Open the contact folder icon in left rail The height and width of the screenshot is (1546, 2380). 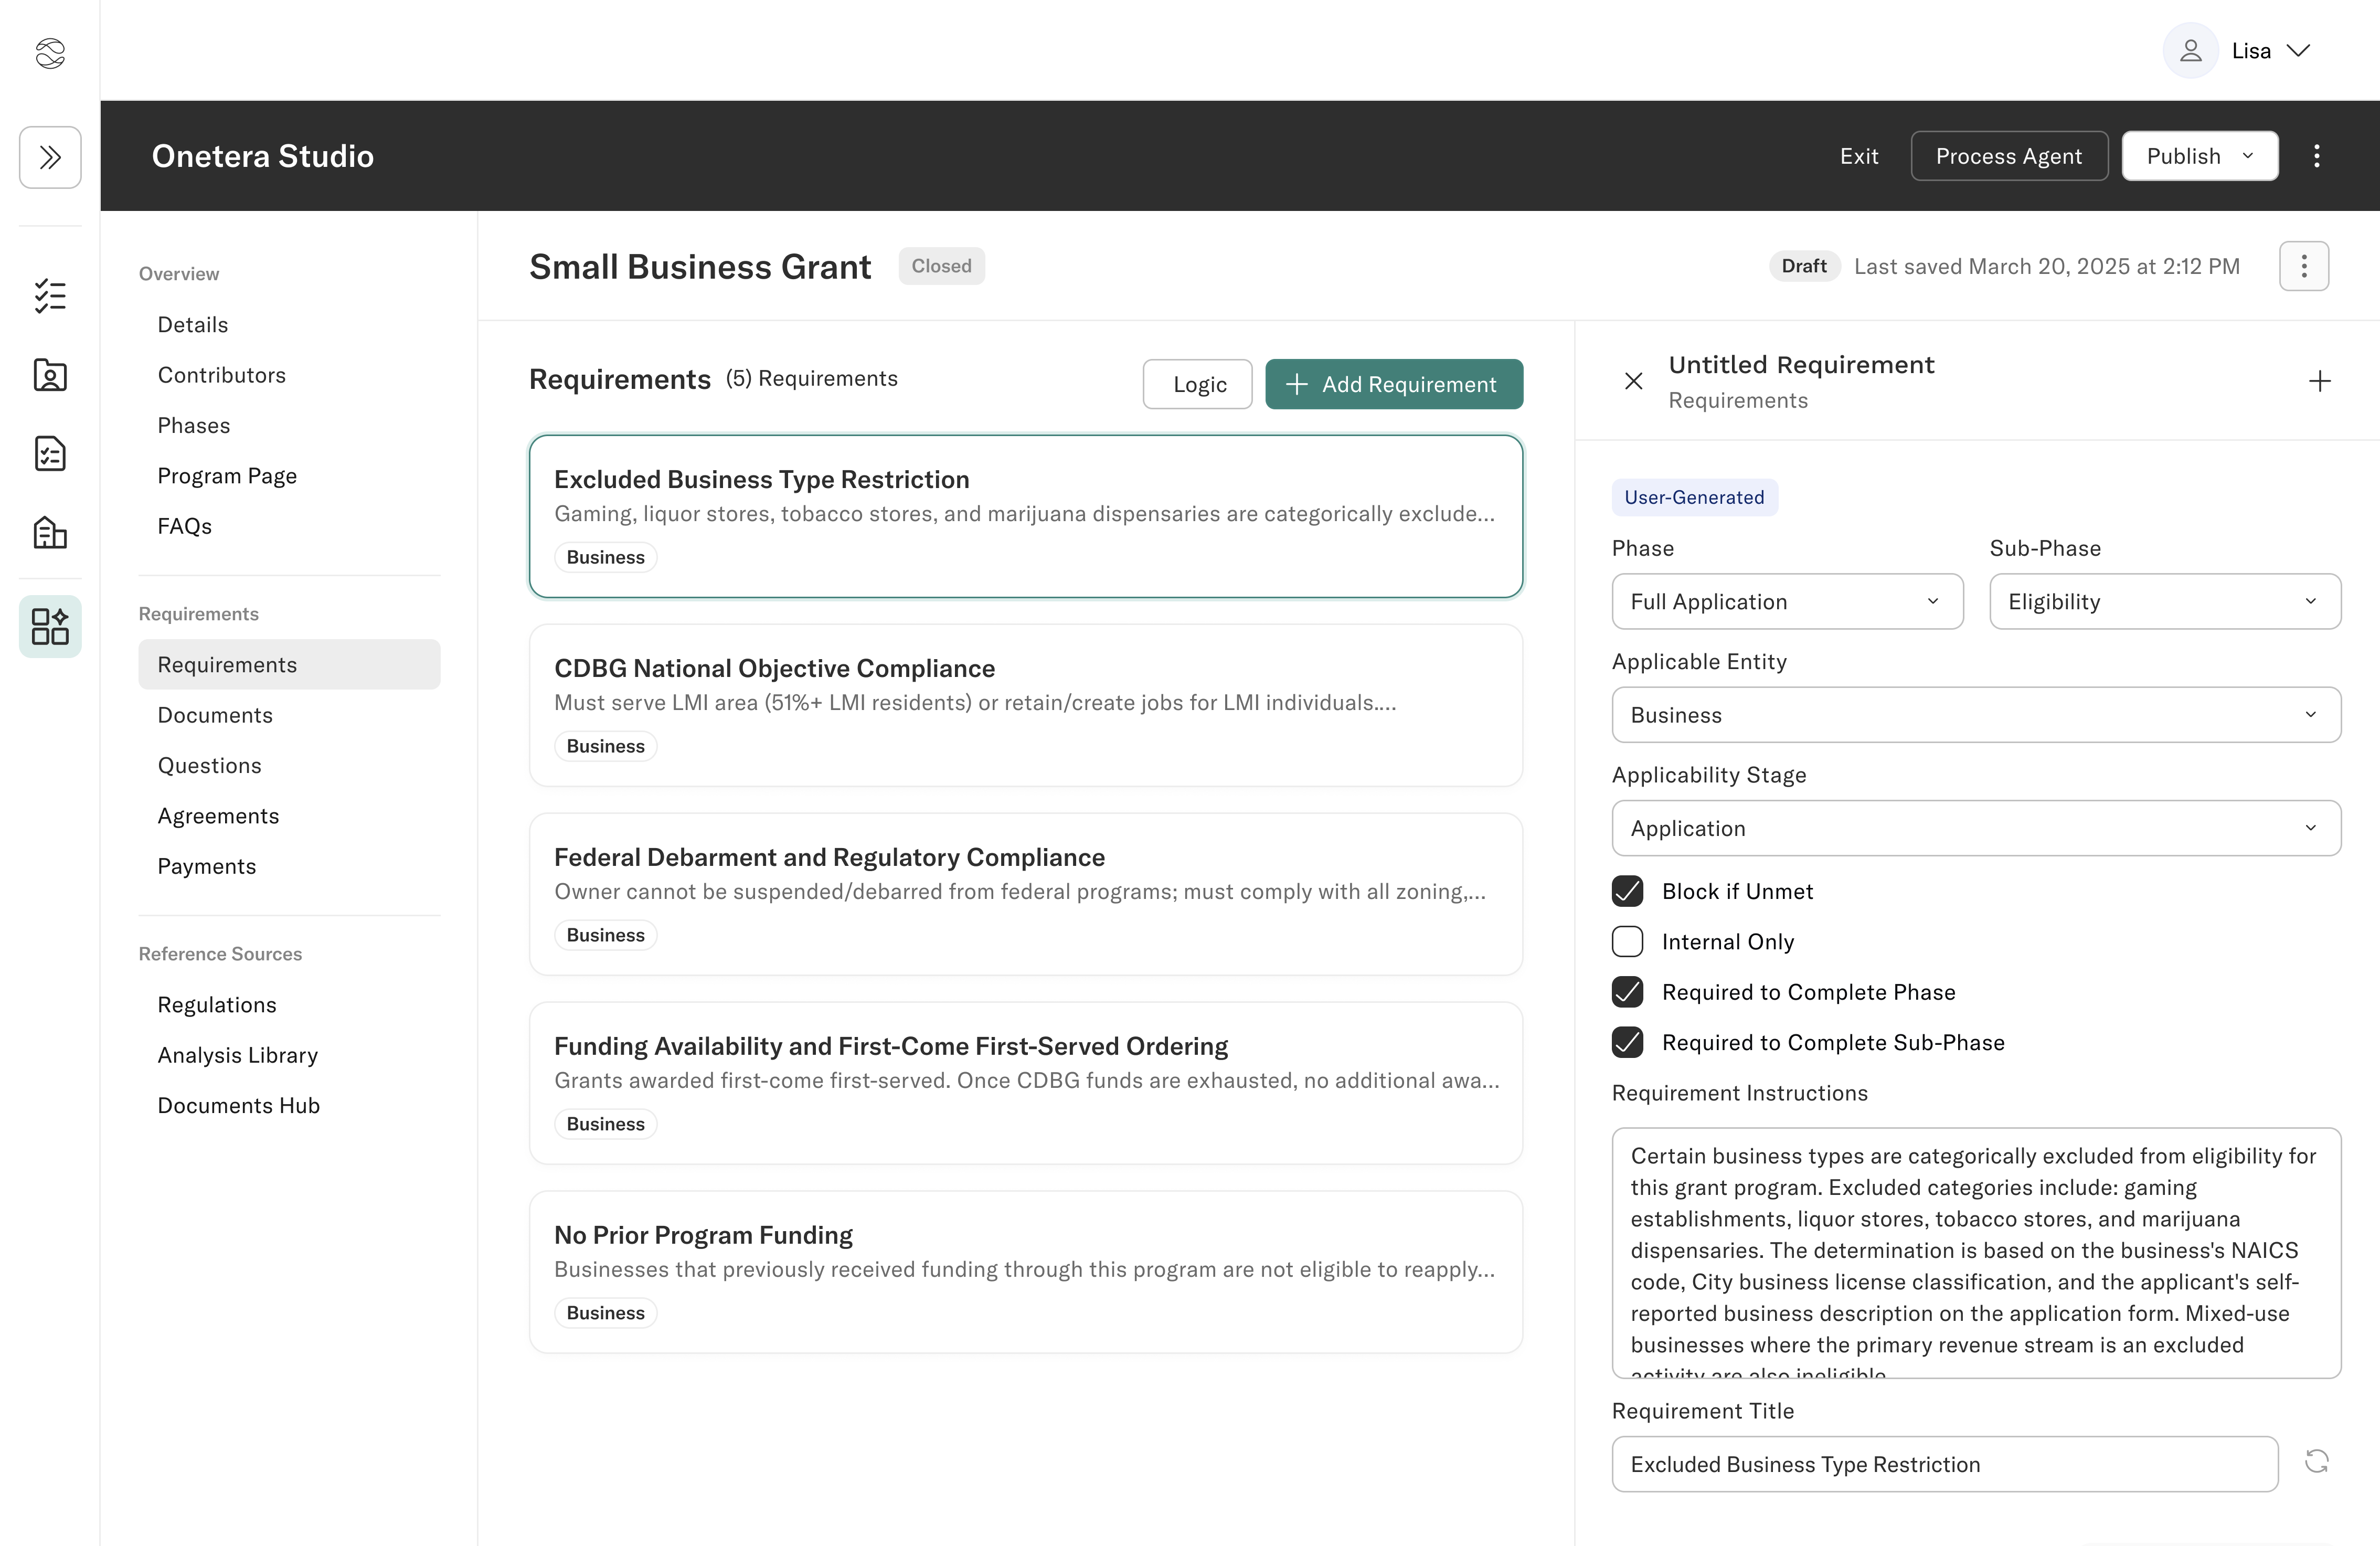(x=50, y=375)
